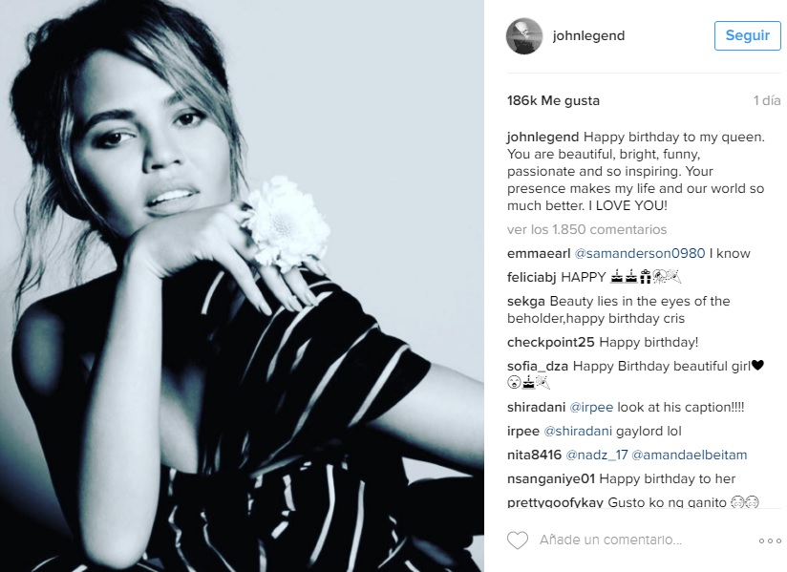Screen dimensions: 787x572
Task: Open the @amandaelbeitam mention
Action: click(x=690, y=455)
